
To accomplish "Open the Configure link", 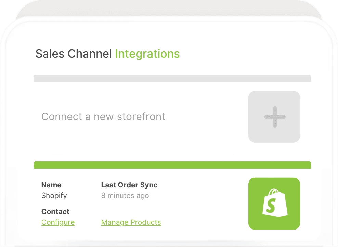I will click(58, 222).
